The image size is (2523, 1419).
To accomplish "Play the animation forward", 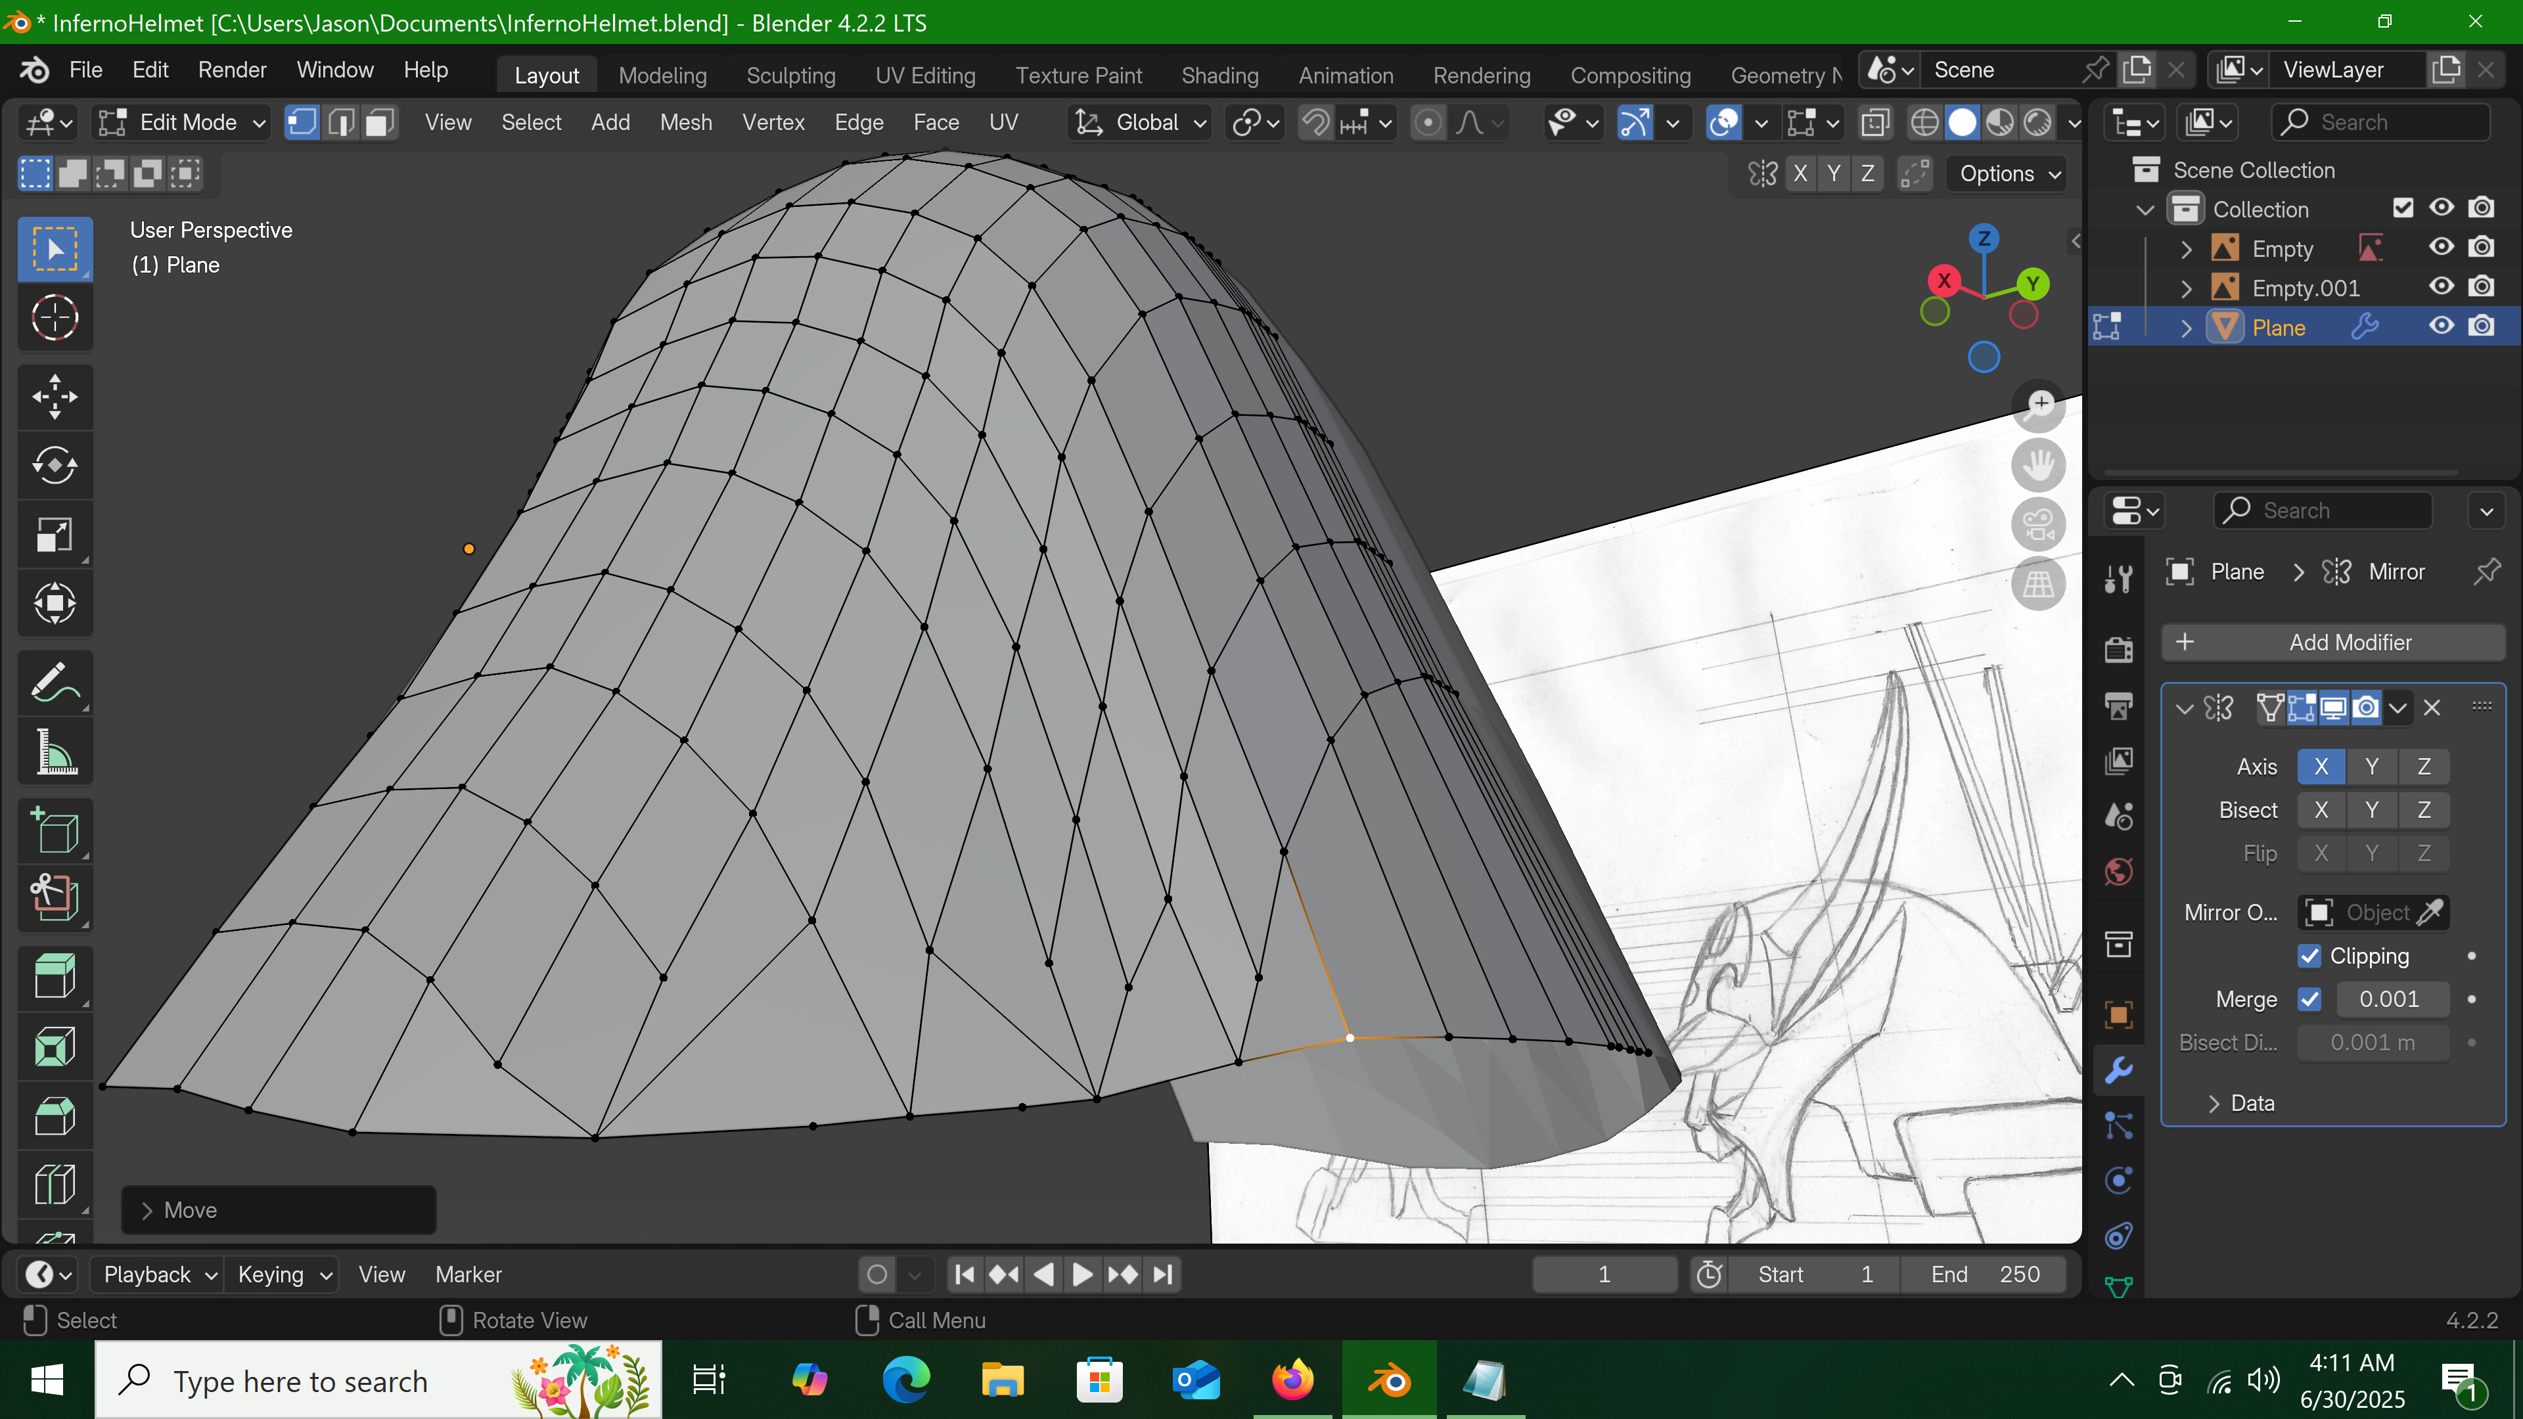I will (1082, 1274).
